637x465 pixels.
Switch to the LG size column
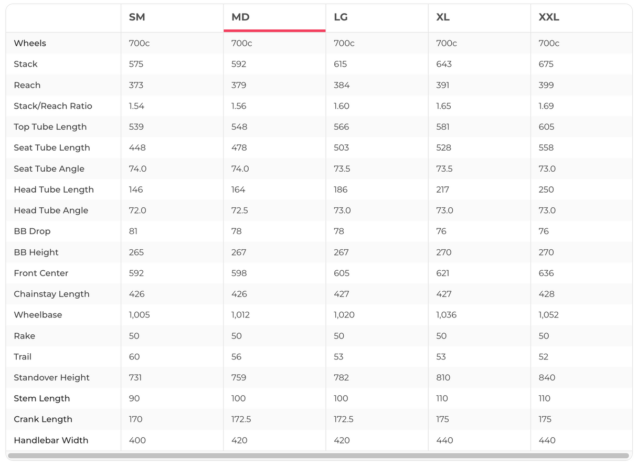pos(341,17)
